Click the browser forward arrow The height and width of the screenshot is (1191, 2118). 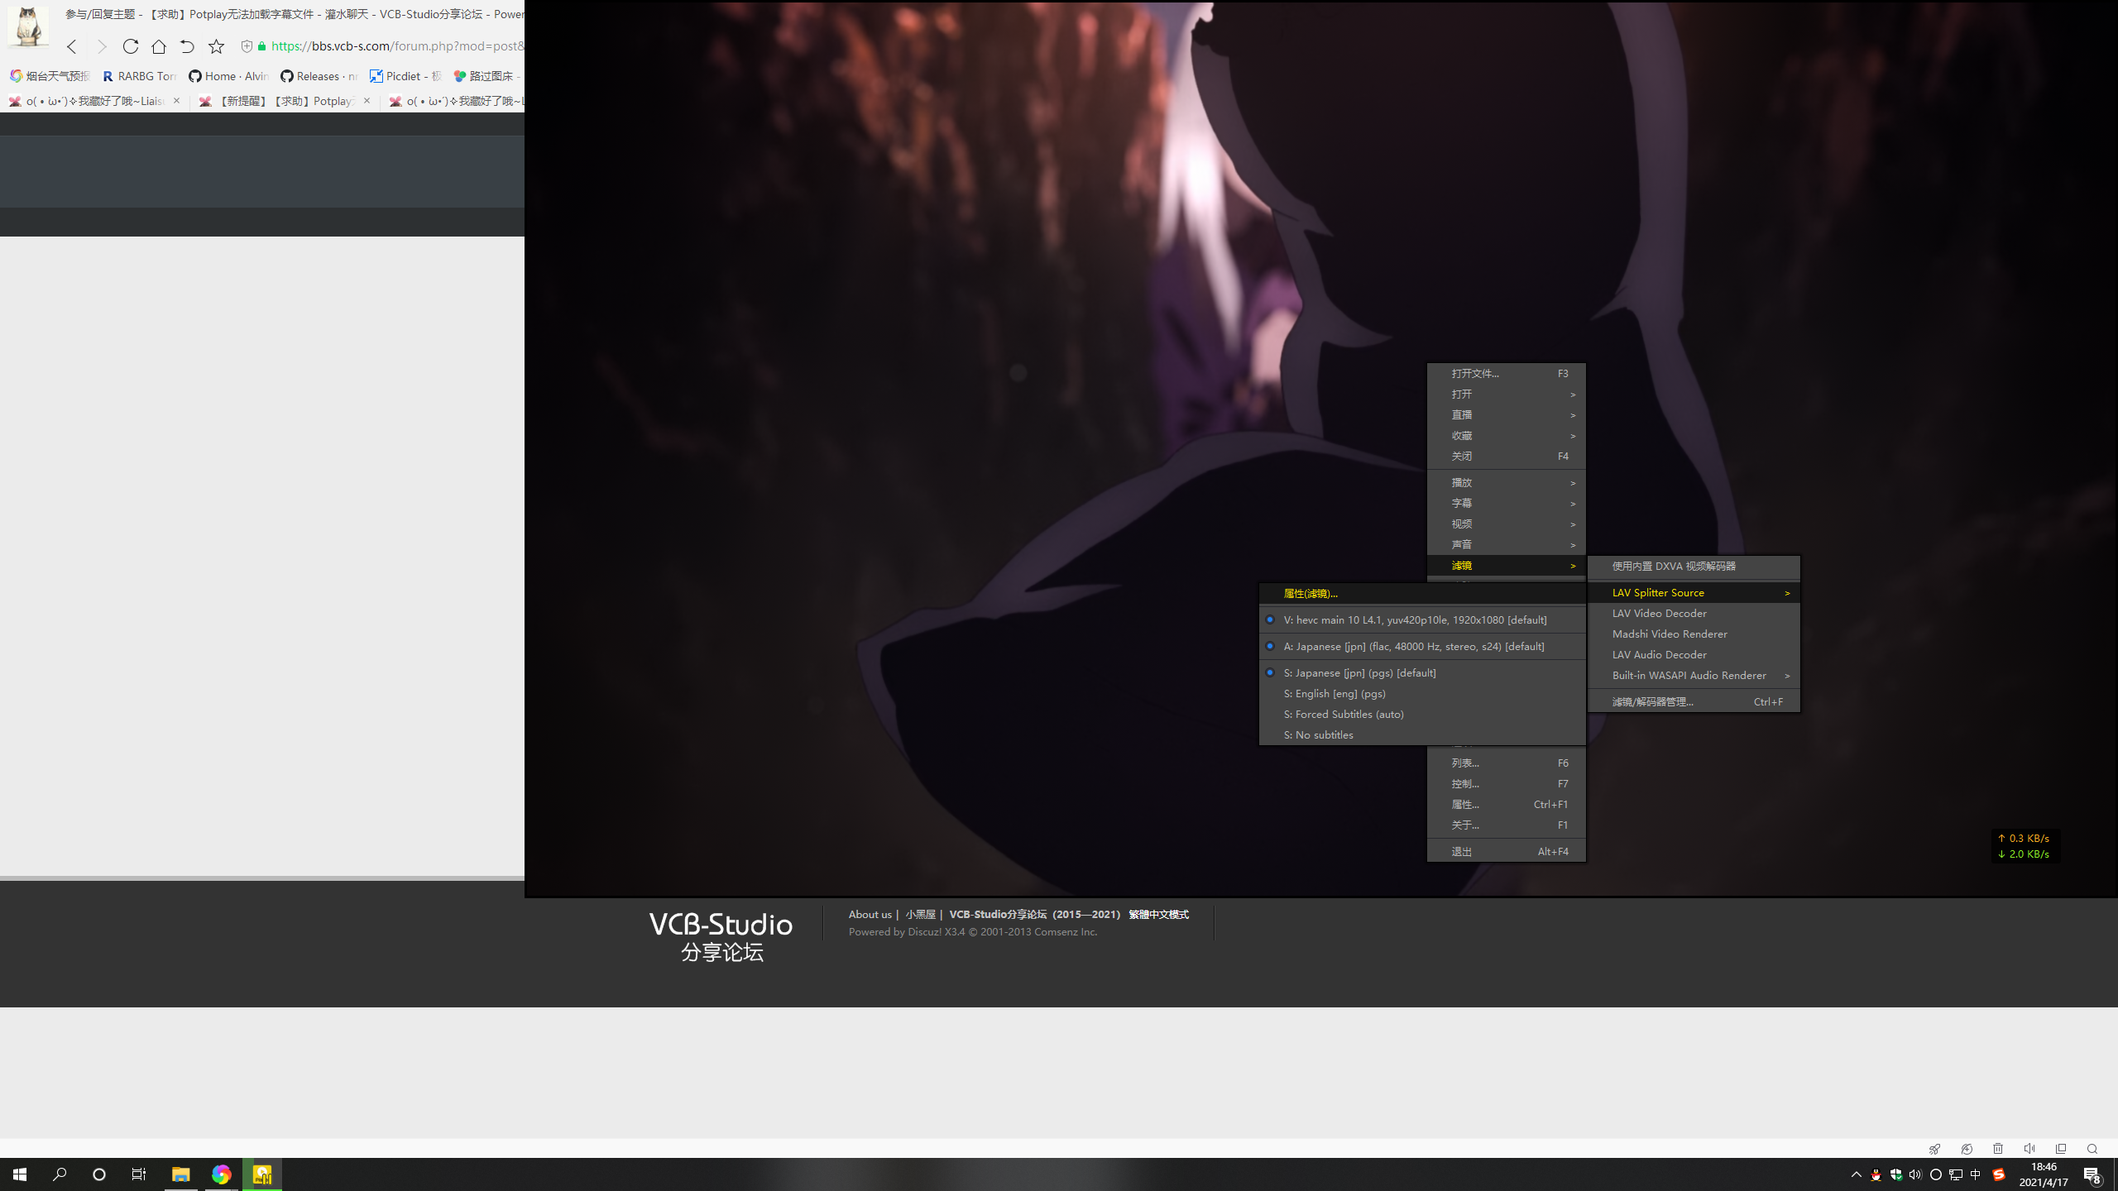101,46
